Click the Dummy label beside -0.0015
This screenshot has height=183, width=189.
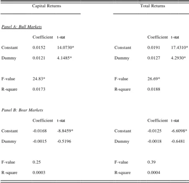9,142
